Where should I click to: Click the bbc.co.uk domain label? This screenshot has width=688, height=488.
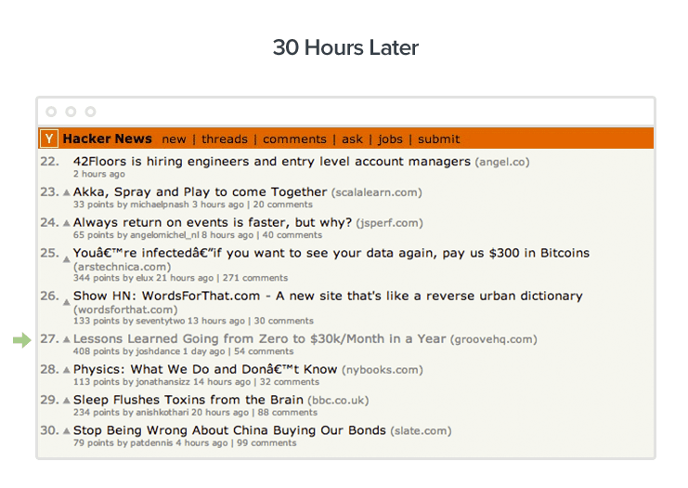(338, 401)
